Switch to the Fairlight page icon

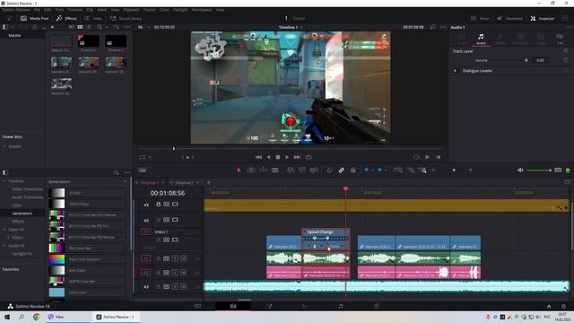341,306
